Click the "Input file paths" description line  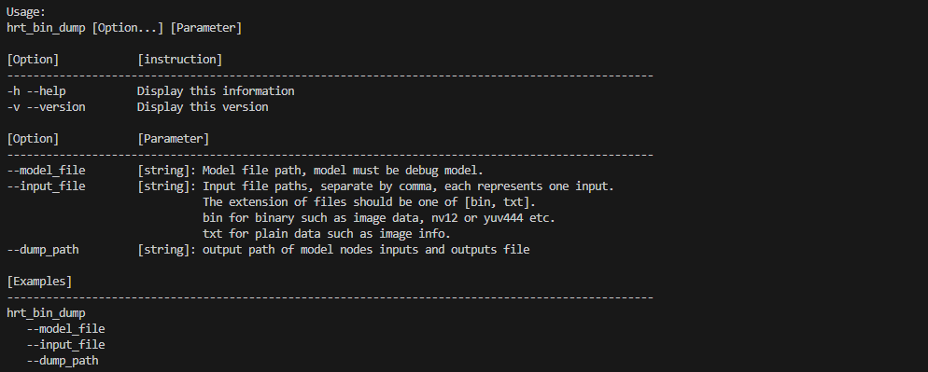coord(408,186)
